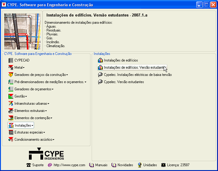This screenshot has width=218, height=171.
Task: Expand Estruturas especiais dropdown arrow
Action: (44, 132)
